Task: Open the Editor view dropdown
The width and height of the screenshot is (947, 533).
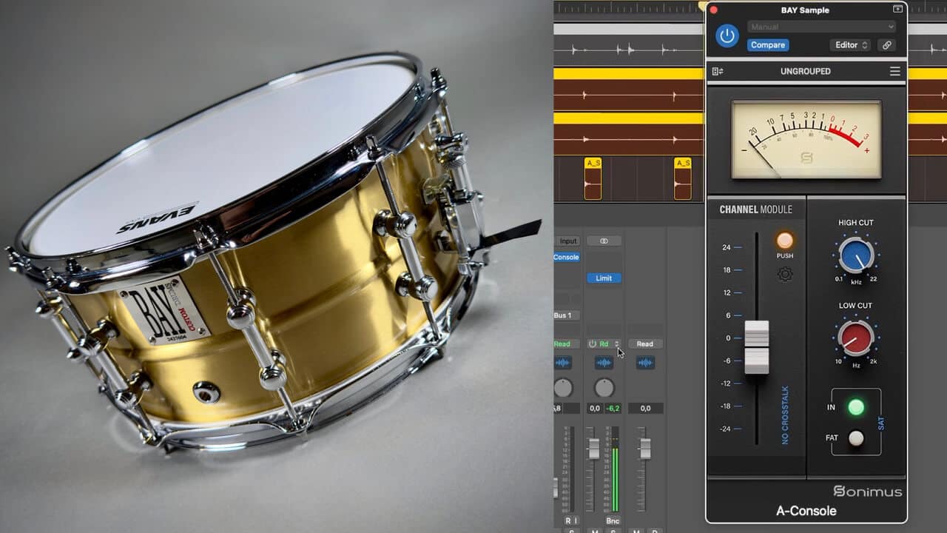Action: pos(850,45)
